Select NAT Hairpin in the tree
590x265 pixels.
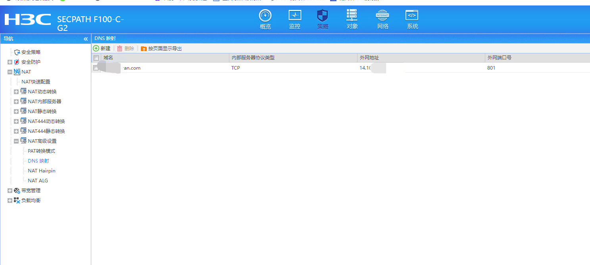(42, 171)
